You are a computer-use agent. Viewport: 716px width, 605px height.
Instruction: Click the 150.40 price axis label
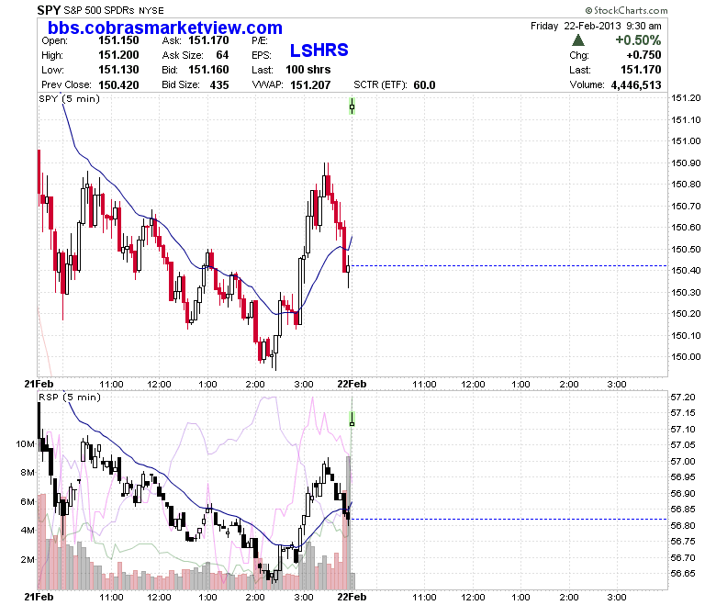pyautogui.click(x=686, y=270)
